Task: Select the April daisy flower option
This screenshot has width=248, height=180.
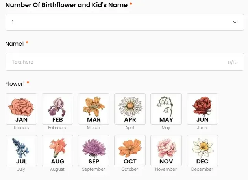Action: (x=130, y=109)
